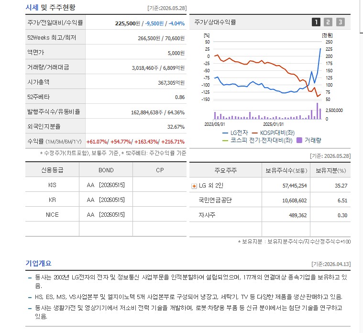Select market cap 367,305억원 value
Screen dimensions: 363x333
pyautogui.click(x=171, y=83)
